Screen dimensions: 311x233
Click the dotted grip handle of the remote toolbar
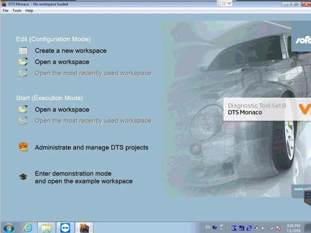(x=219, y=3)
